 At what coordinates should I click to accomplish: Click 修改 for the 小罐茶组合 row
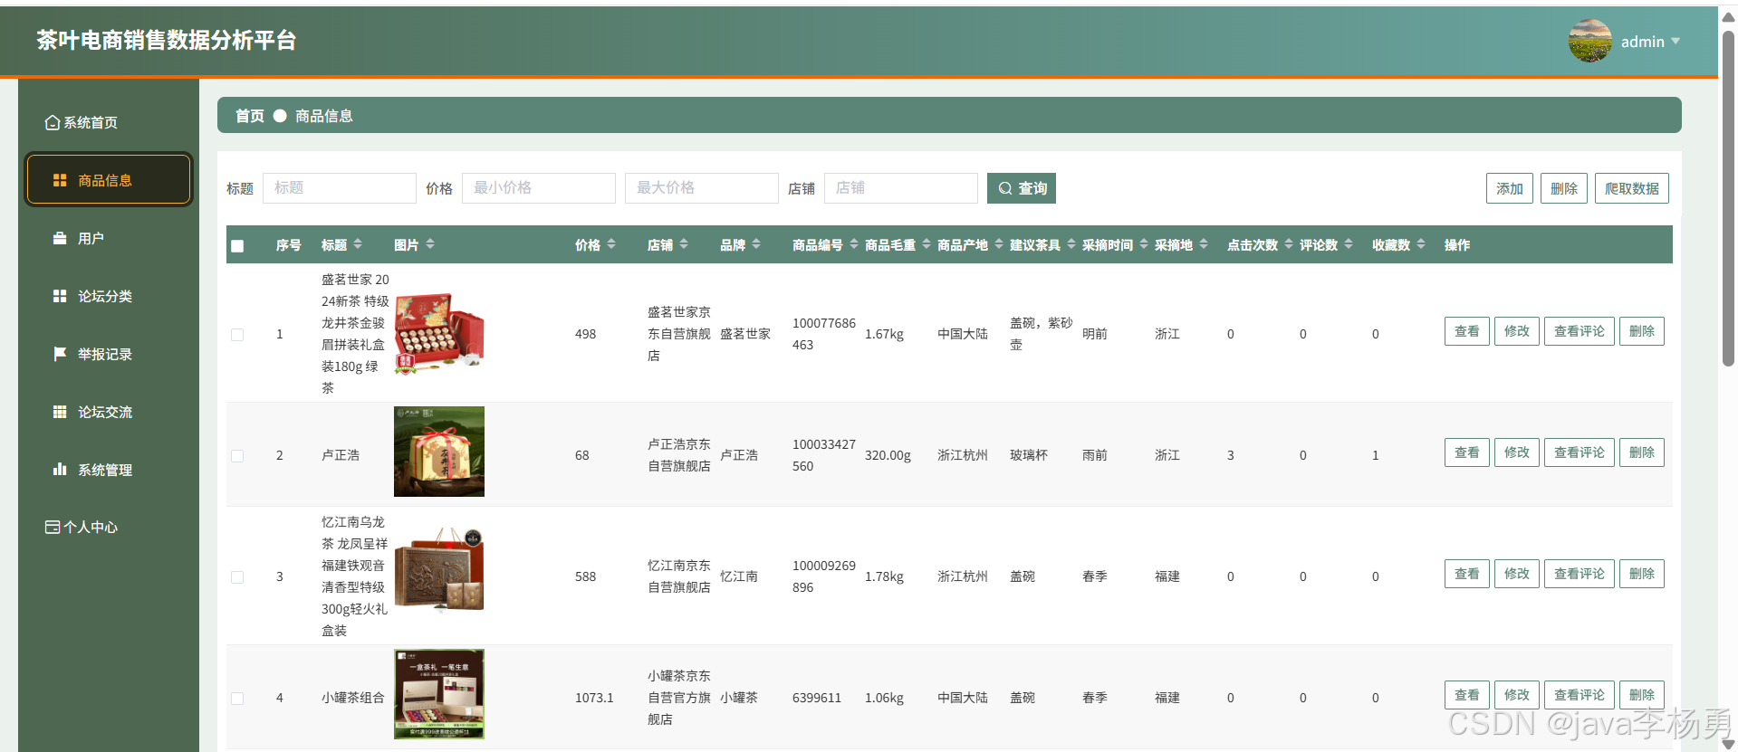pos(1517,695)
